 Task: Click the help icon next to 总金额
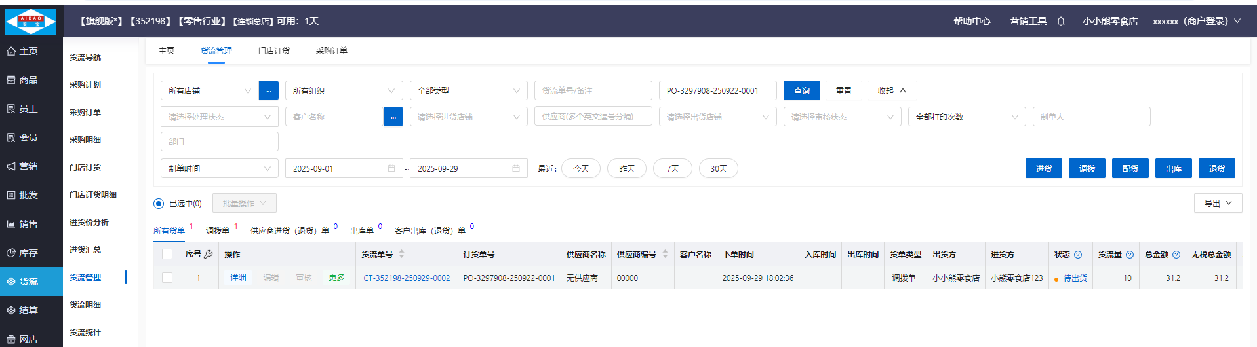tap(1176, 255)
